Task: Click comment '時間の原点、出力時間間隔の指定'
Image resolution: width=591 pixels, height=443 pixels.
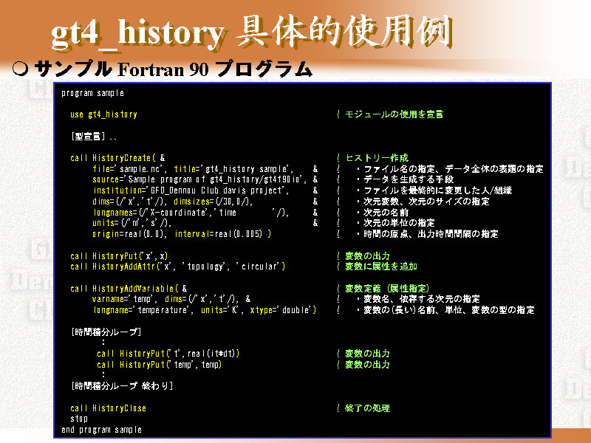Action: pos(431,234)
